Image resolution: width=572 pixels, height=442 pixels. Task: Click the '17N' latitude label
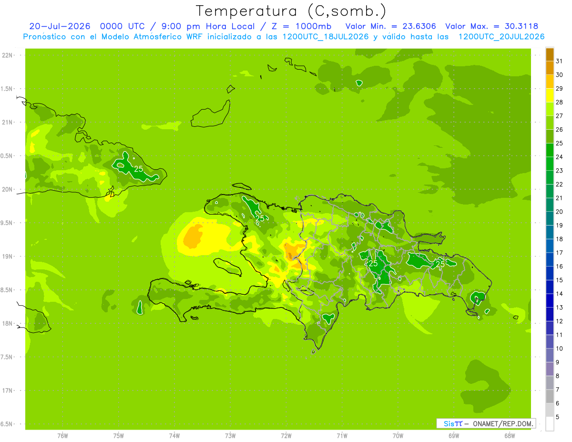(x=7, y=391)
